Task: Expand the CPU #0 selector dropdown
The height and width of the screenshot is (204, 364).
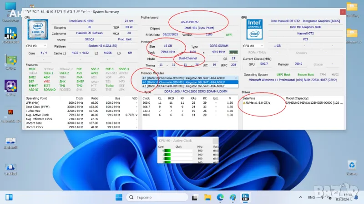Action: pos(36,46)
